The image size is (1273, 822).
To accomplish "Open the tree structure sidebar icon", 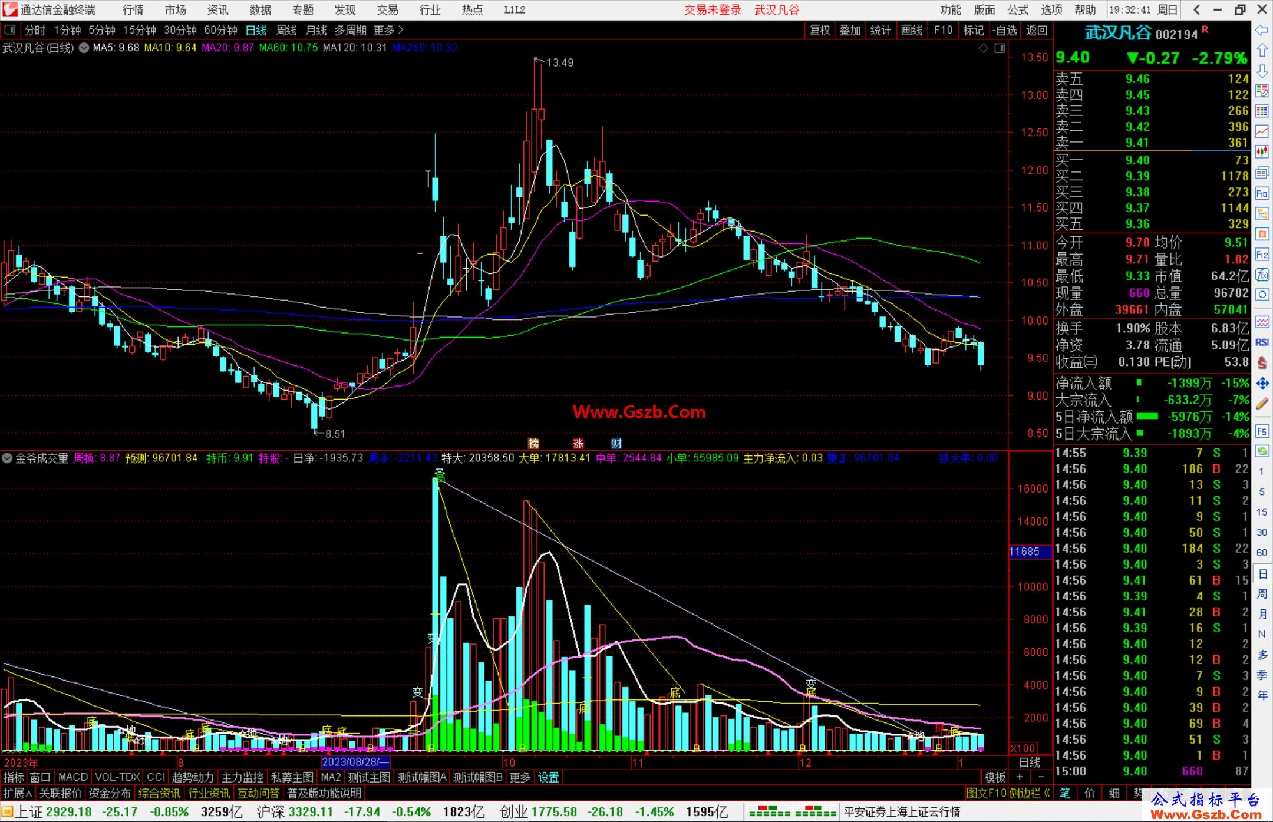I will (x=1262, y=213).
